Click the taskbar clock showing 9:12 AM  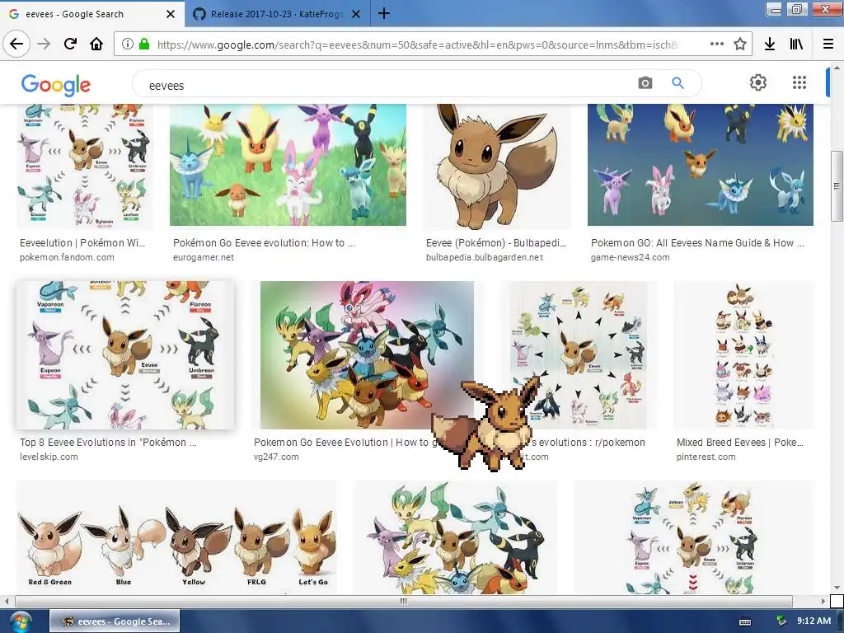(x=814, y=621)
